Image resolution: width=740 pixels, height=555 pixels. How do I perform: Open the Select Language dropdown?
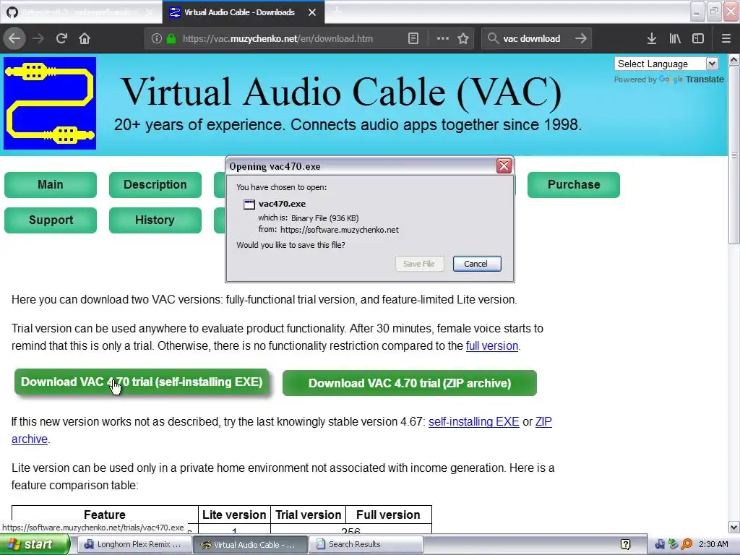(666, 64)
